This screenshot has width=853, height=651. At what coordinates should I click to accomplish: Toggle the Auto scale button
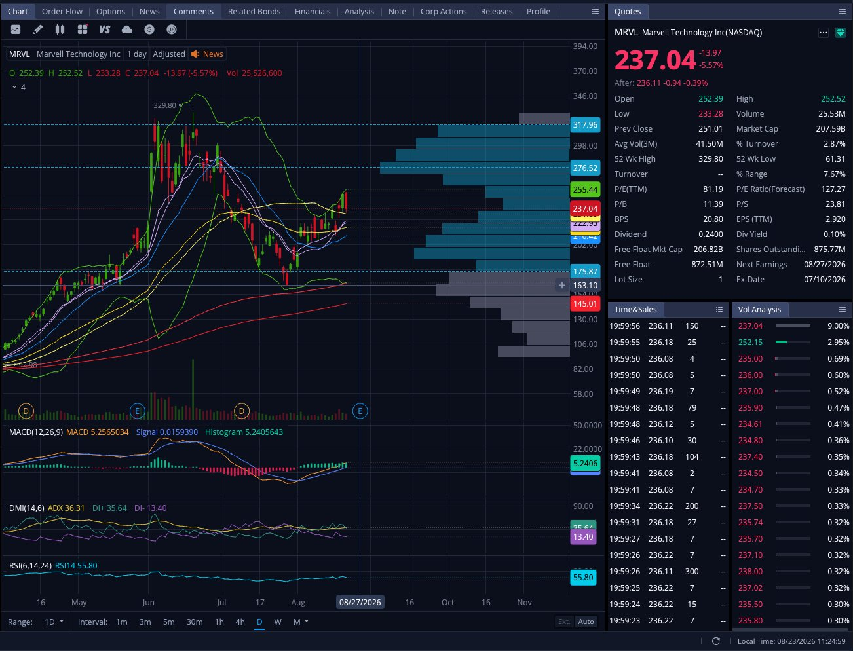click(x=586, y=622)
